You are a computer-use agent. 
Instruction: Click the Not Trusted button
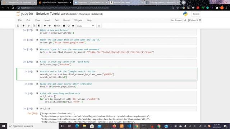(x=176, y=20)
